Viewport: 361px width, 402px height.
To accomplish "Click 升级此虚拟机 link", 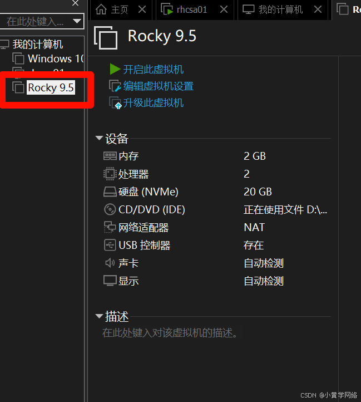I will (x=154, y=103).
